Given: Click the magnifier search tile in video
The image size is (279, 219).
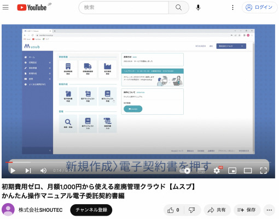Looking at the screenshot, I should click(68, 123).
